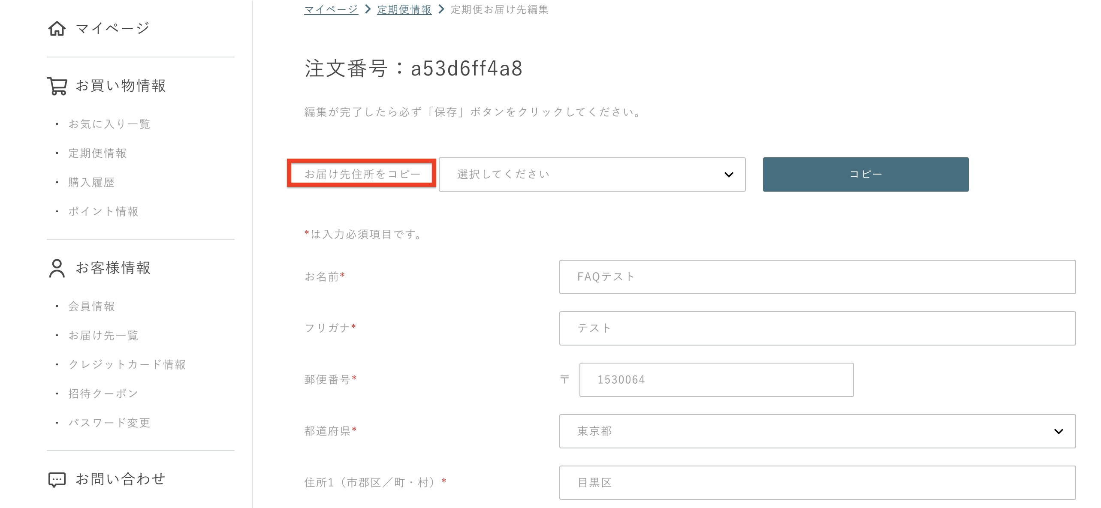Select 定期便情報 in the sidebar menu
Viewport: 1101px width, 508px height.
point(97,153)
